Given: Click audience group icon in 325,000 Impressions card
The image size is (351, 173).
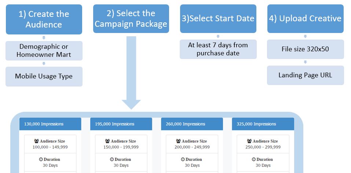Looking at the screenshot, I should (x=249, y=141).
